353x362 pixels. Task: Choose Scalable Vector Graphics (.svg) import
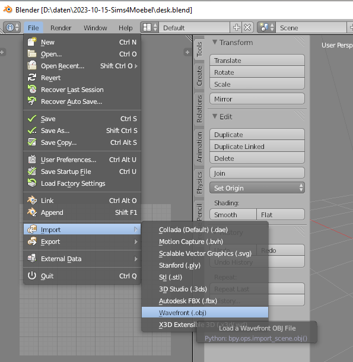[205, 253]
